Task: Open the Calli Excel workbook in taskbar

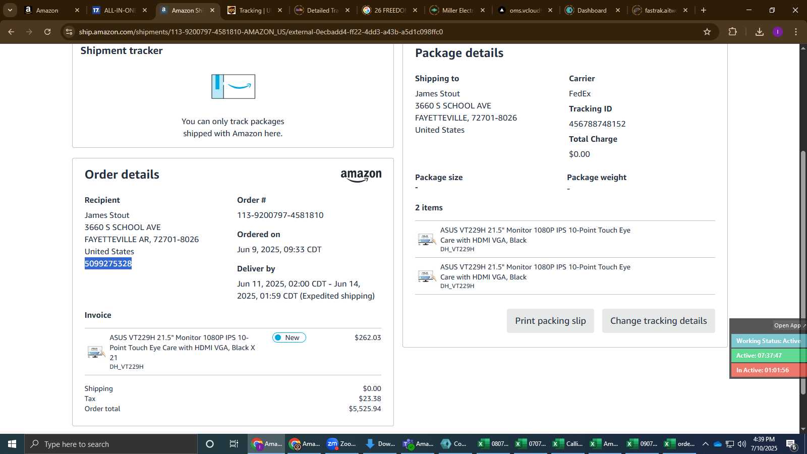Action: pos(568,444)
